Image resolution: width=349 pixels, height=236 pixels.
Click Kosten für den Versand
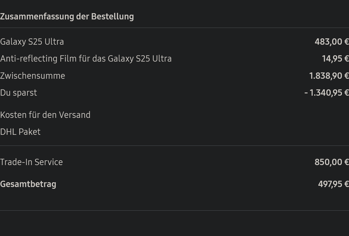tap(45, 115)
